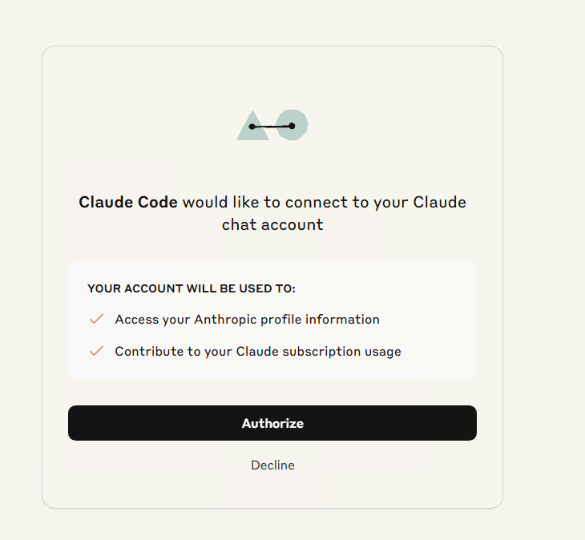This screenshot has height=540, width=585.
Task: Click the black dot inside the triangle
Action: [x=252, y=127]
